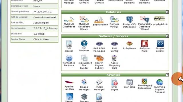Click the Databases section header
The height and width of the screenshot is (102, 183).
(114, 12)
